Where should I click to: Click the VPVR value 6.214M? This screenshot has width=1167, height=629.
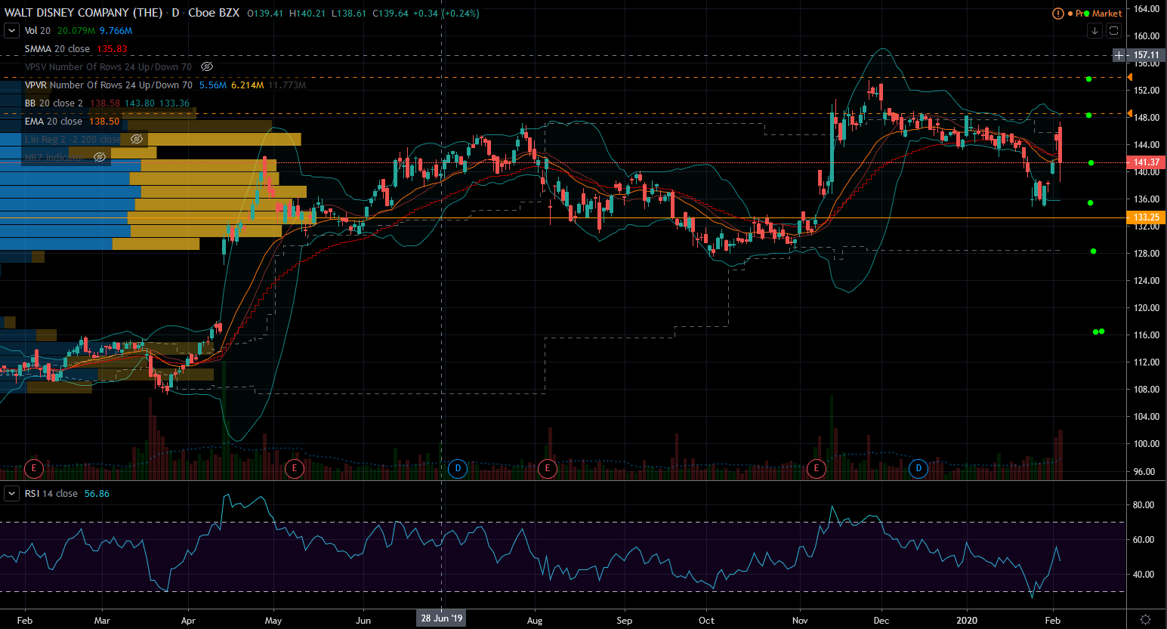pos(248,85)
